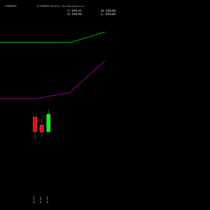This screenshot has width=210, height=210.
Task: Click the low value L: 390.00
Action: (108, 14)
